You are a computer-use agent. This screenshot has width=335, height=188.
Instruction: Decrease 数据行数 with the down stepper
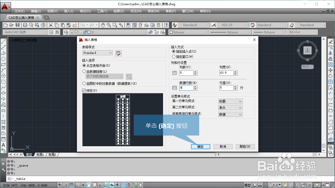point(195,89)
